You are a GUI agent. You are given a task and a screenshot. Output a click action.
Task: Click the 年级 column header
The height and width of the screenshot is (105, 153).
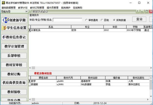115,27
